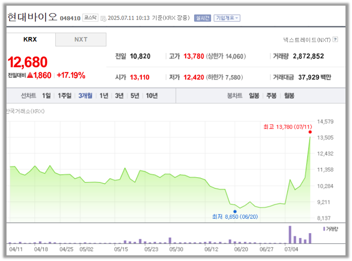The width and height of the screenshot is (352, 261).
Task: Click the 최저 8,650 (06/20) chart label
Action: pyautogui.click(x=235, y=217)
